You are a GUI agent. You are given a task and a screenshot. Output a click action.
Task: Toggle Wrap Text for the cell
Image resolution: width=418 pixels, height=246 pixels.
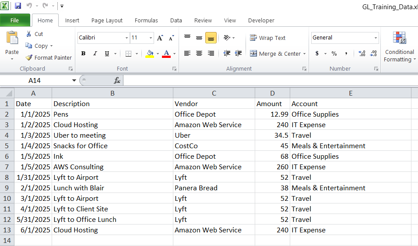coord(267,38)
